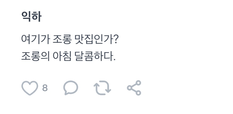Open share options for this post
The image size is (233, 114).
pyautogui.click(x=134, y=88)
